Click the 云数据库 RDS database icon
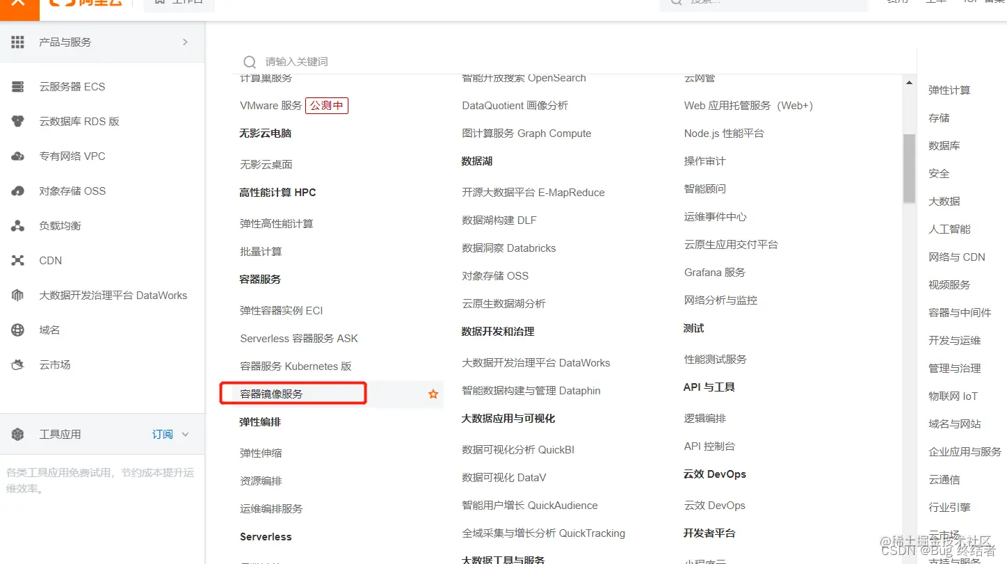 click(x=17, y=122)
